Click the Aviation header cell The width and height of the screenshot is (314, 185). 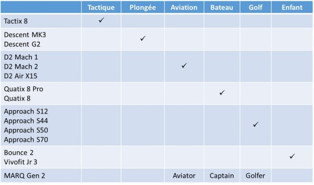tap(184, 7)
